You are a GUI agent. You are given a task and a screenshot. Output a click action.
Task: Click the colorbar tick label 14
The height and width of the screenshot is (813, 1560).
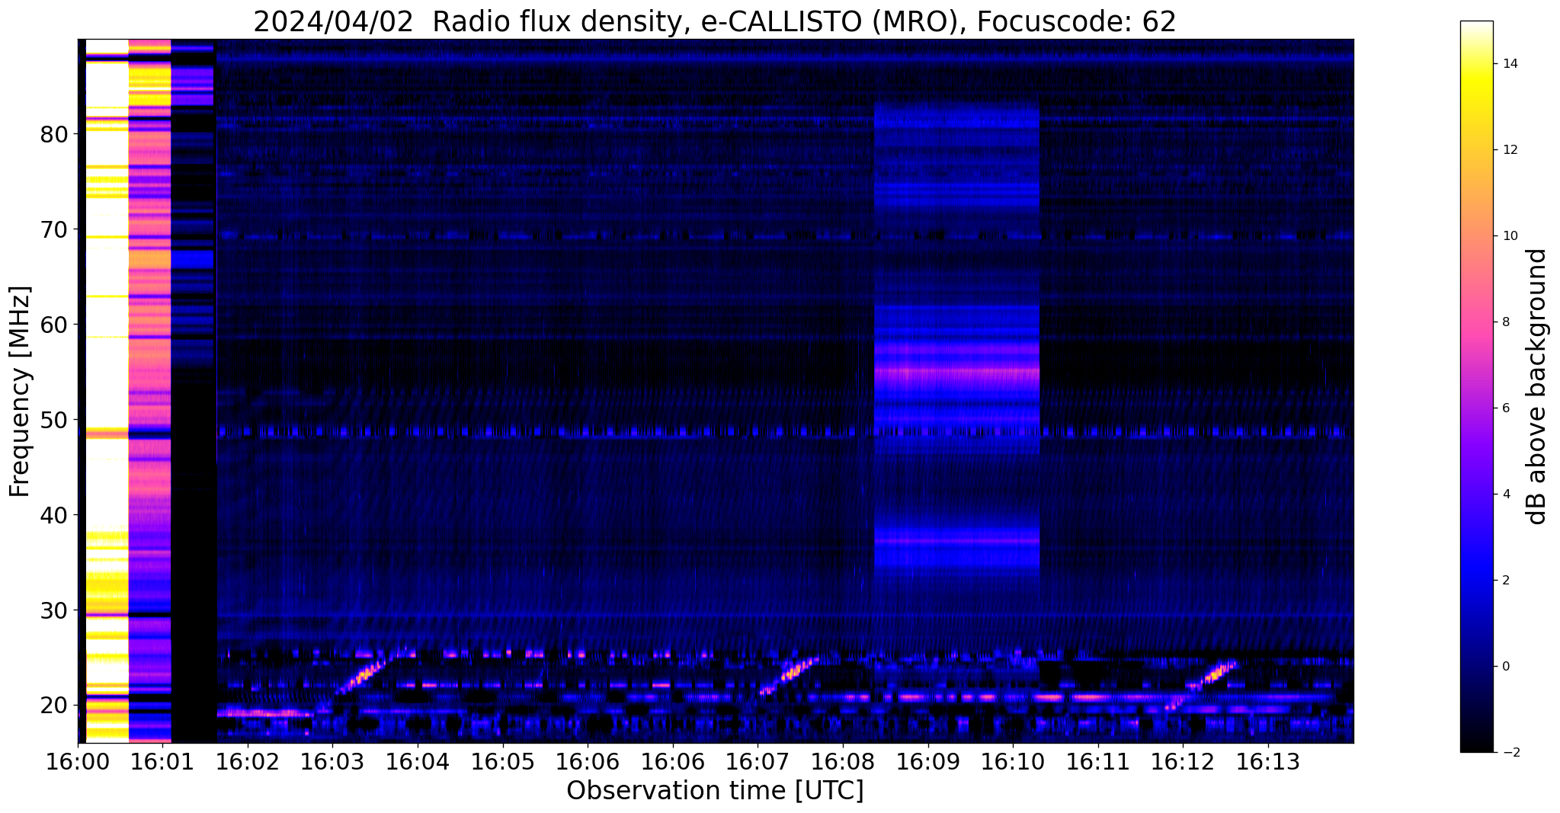(1509, 64)
